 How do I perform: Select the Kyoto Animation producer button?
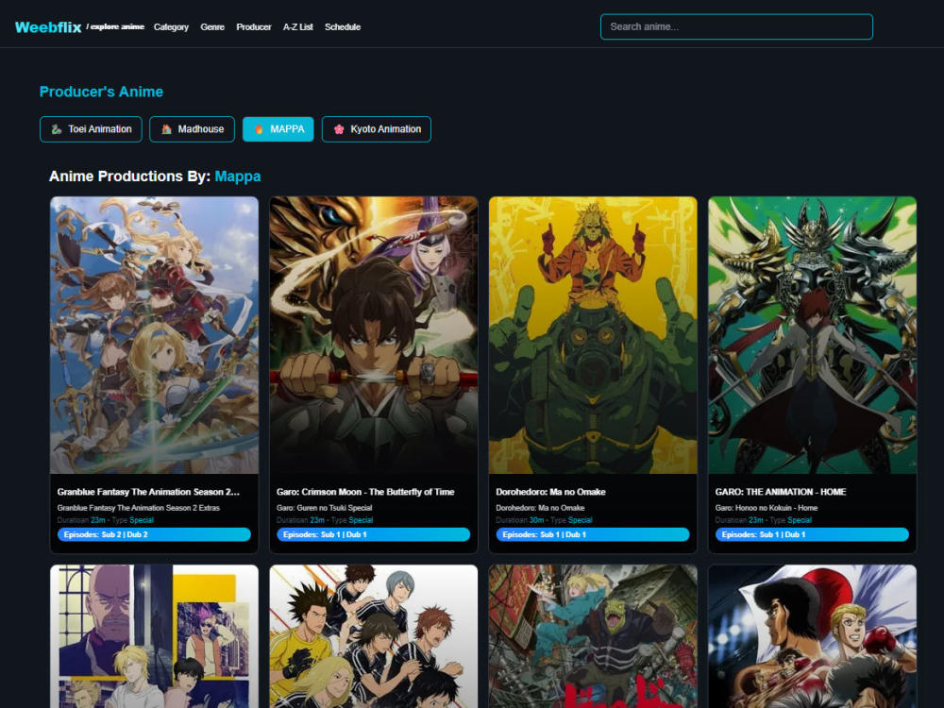(x=377, y=129)
